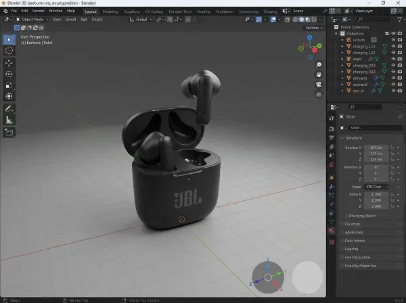Pick the Add Cube tool
Screen dimensions: 406x303
click(x=9, y=133)
